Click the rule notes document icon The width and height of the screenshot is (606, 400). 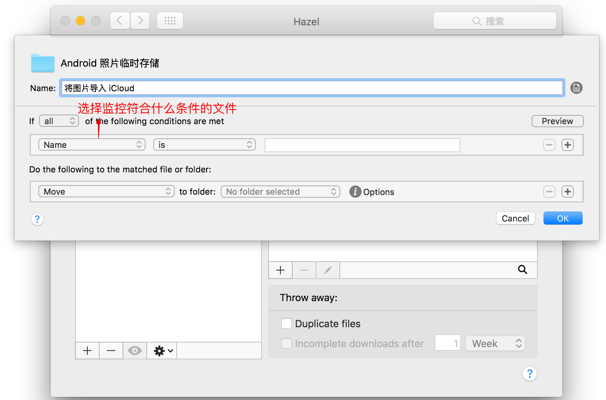click(x=576, y=88)
